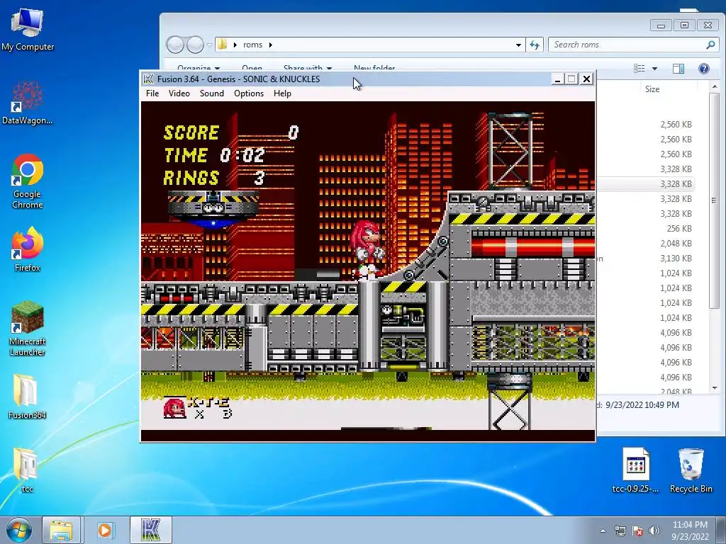Click scrollbar up arrow in Explorer
The height and width of the screenshot is (544, 726).
(x=715, y=86)
